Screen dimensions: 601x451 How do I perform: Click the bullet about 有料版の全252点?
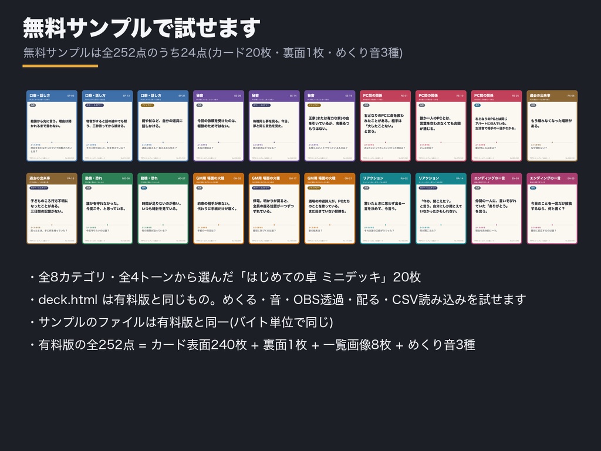[252, 344]
